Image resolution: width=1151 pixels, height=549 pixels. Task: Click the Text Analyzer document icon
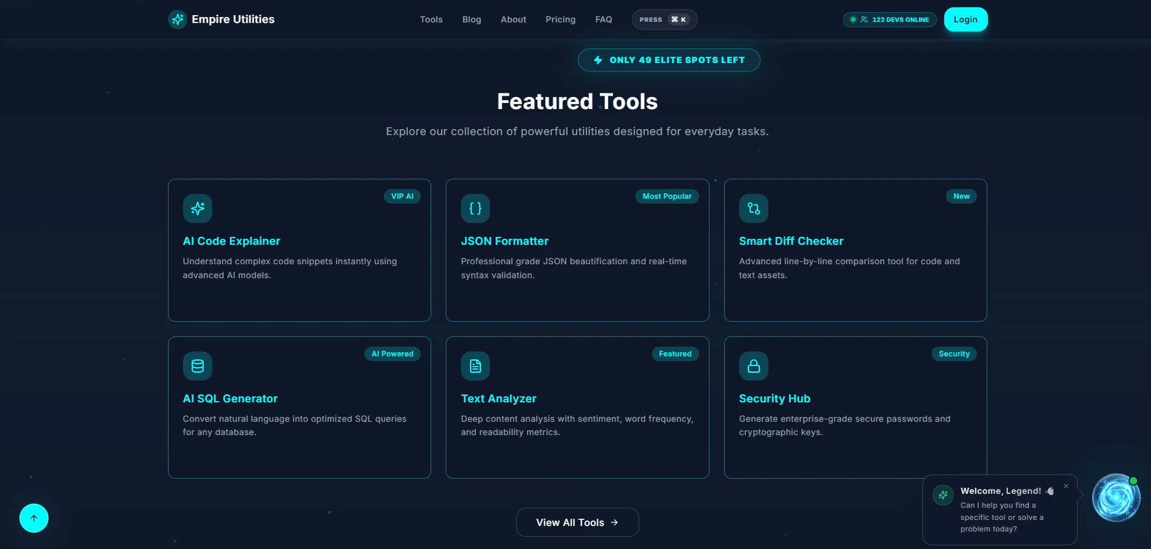click(475, 365)
